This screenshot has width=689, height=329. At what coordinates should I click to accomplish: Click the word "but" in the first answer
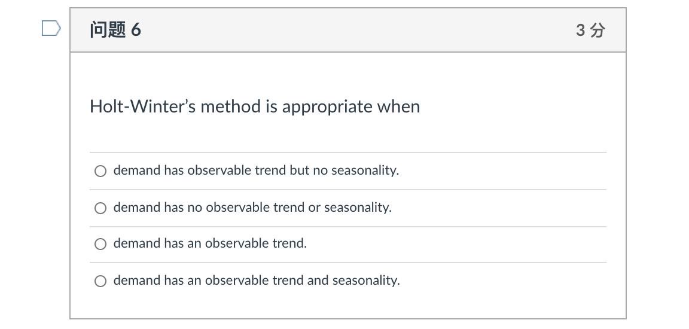pyautogui.click(x=300, y=170)
